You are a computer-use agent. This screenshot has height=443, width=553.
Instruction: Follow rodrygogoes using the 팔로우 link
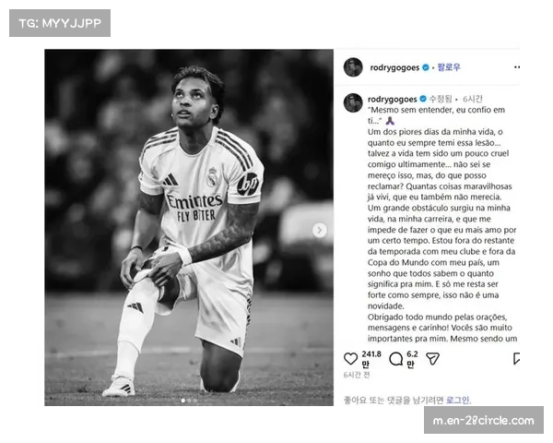tap(449, 67)
